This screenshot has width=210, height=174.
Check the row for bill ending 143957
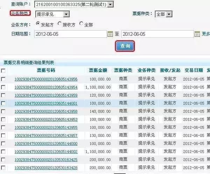(x=3, y=135)
